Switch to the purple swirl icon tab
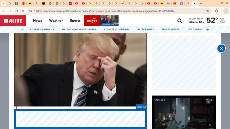The width and height of the screenshot is (230, 129). pyautogui.click(x=181, y=4)
